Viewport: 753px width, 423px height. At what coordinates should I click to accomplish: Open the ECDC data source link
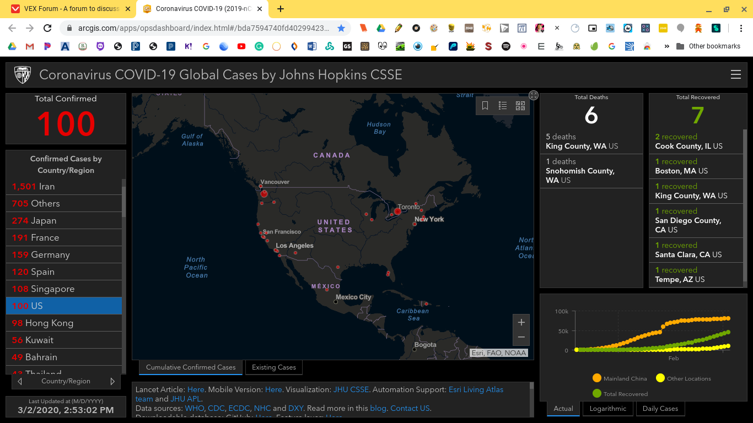239,408
